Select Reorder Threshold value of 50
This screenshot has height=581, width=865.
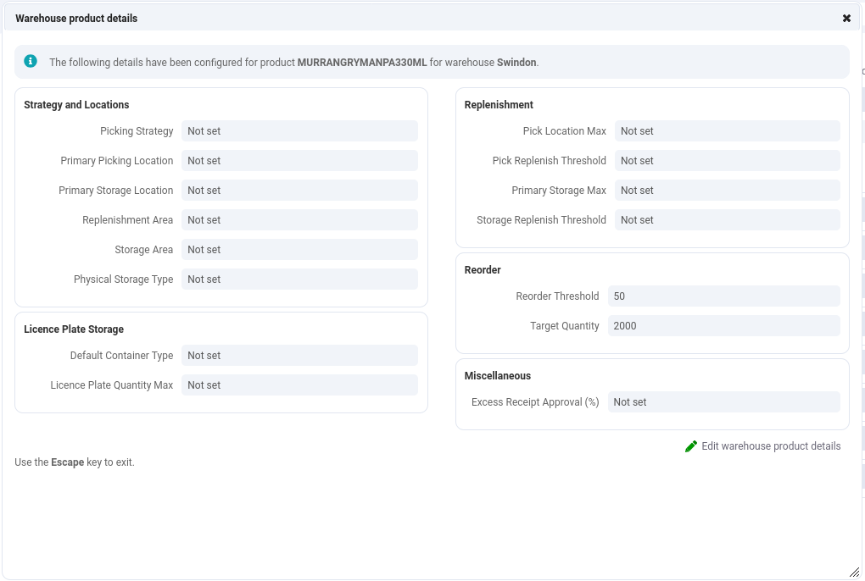coord(723,296)
